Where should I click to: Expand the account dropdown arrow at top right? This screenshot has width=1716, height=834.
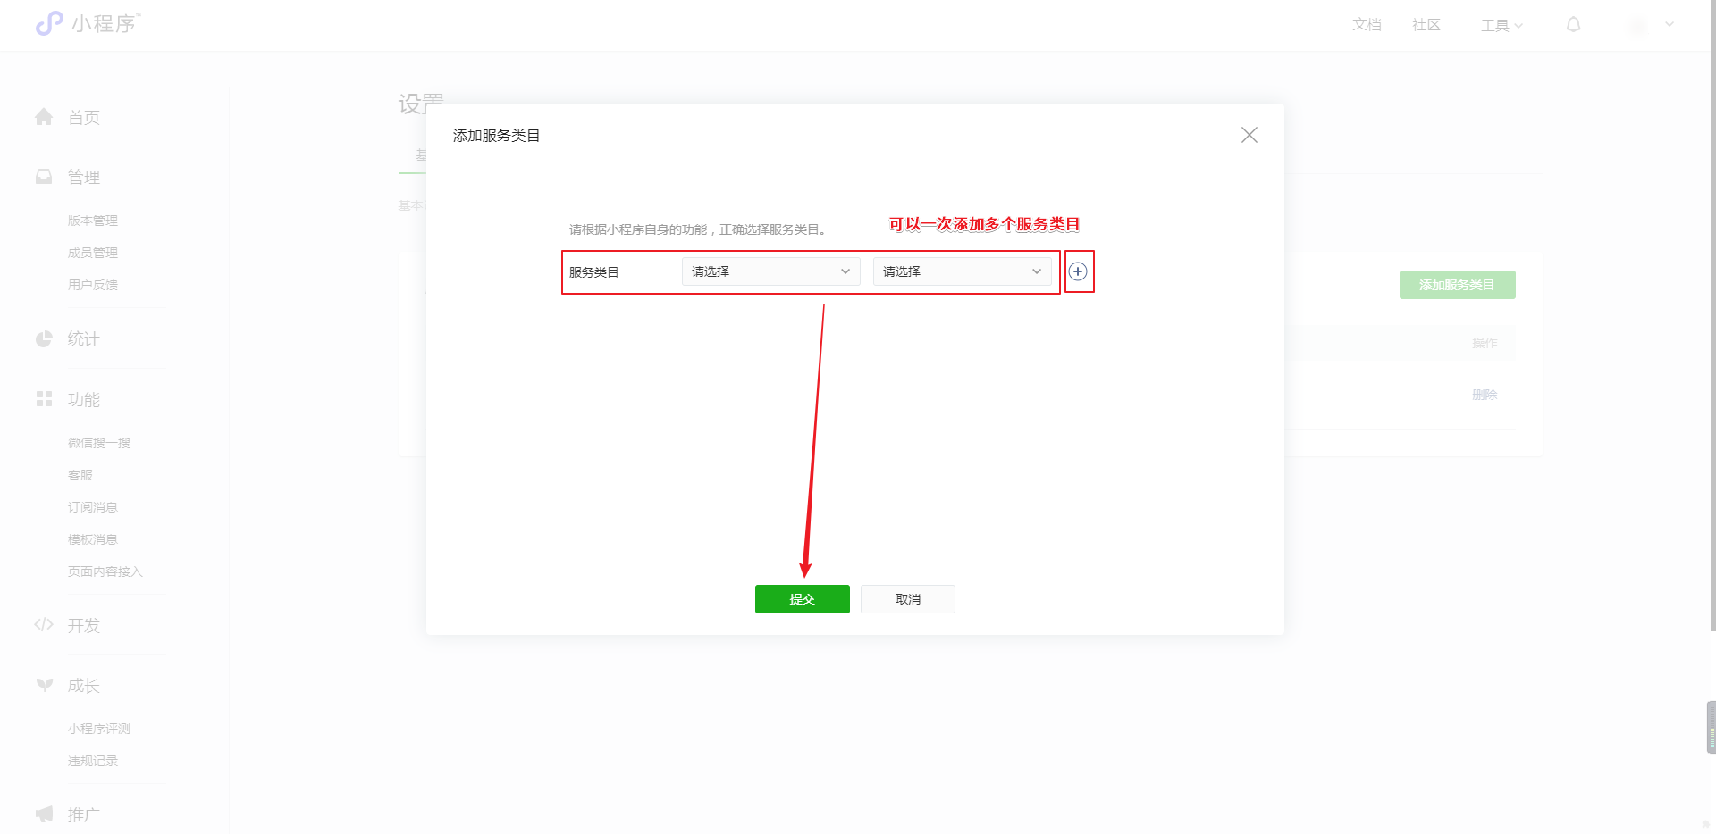[1669, 25]
